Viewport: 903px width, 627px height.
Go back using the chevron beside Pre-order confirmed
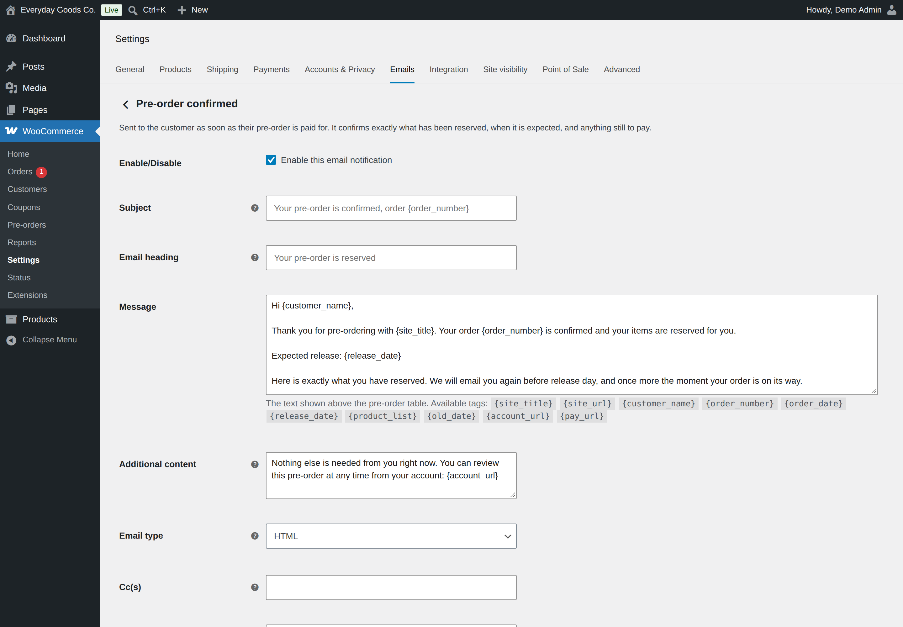125,104
